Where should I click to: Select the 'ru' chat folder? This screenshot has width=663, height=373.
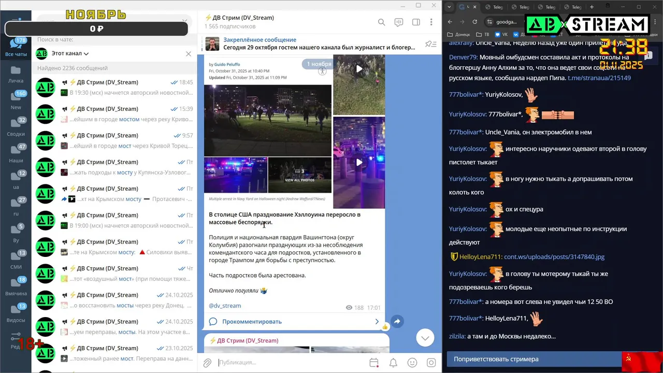(16, 207)
